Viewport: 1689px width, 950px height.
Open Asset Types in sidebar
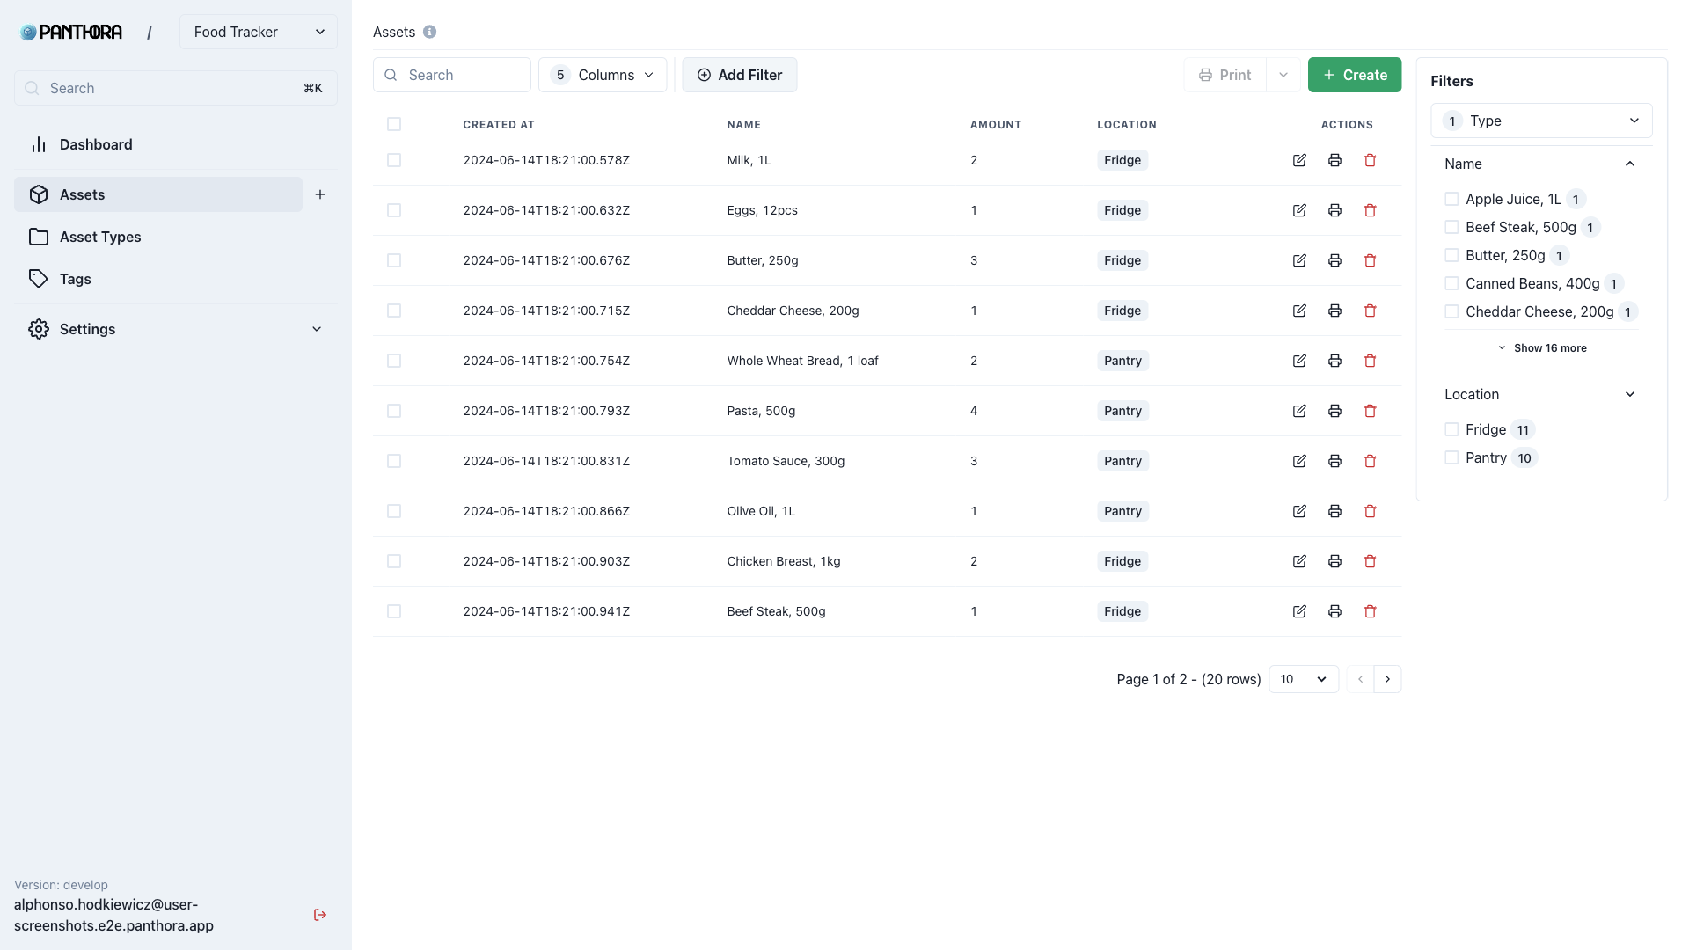click(x=100, y=237)
